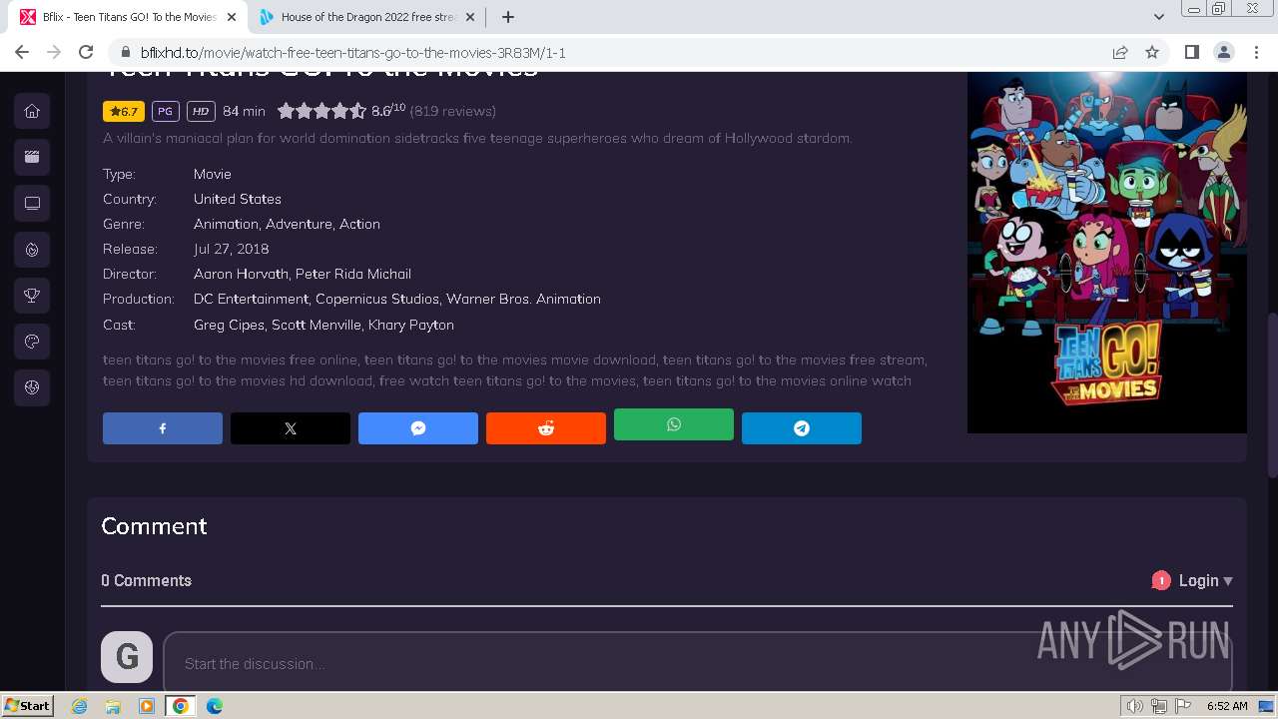
Task: Open the Chrome three-dot menu
Action: pos(1255,52)
